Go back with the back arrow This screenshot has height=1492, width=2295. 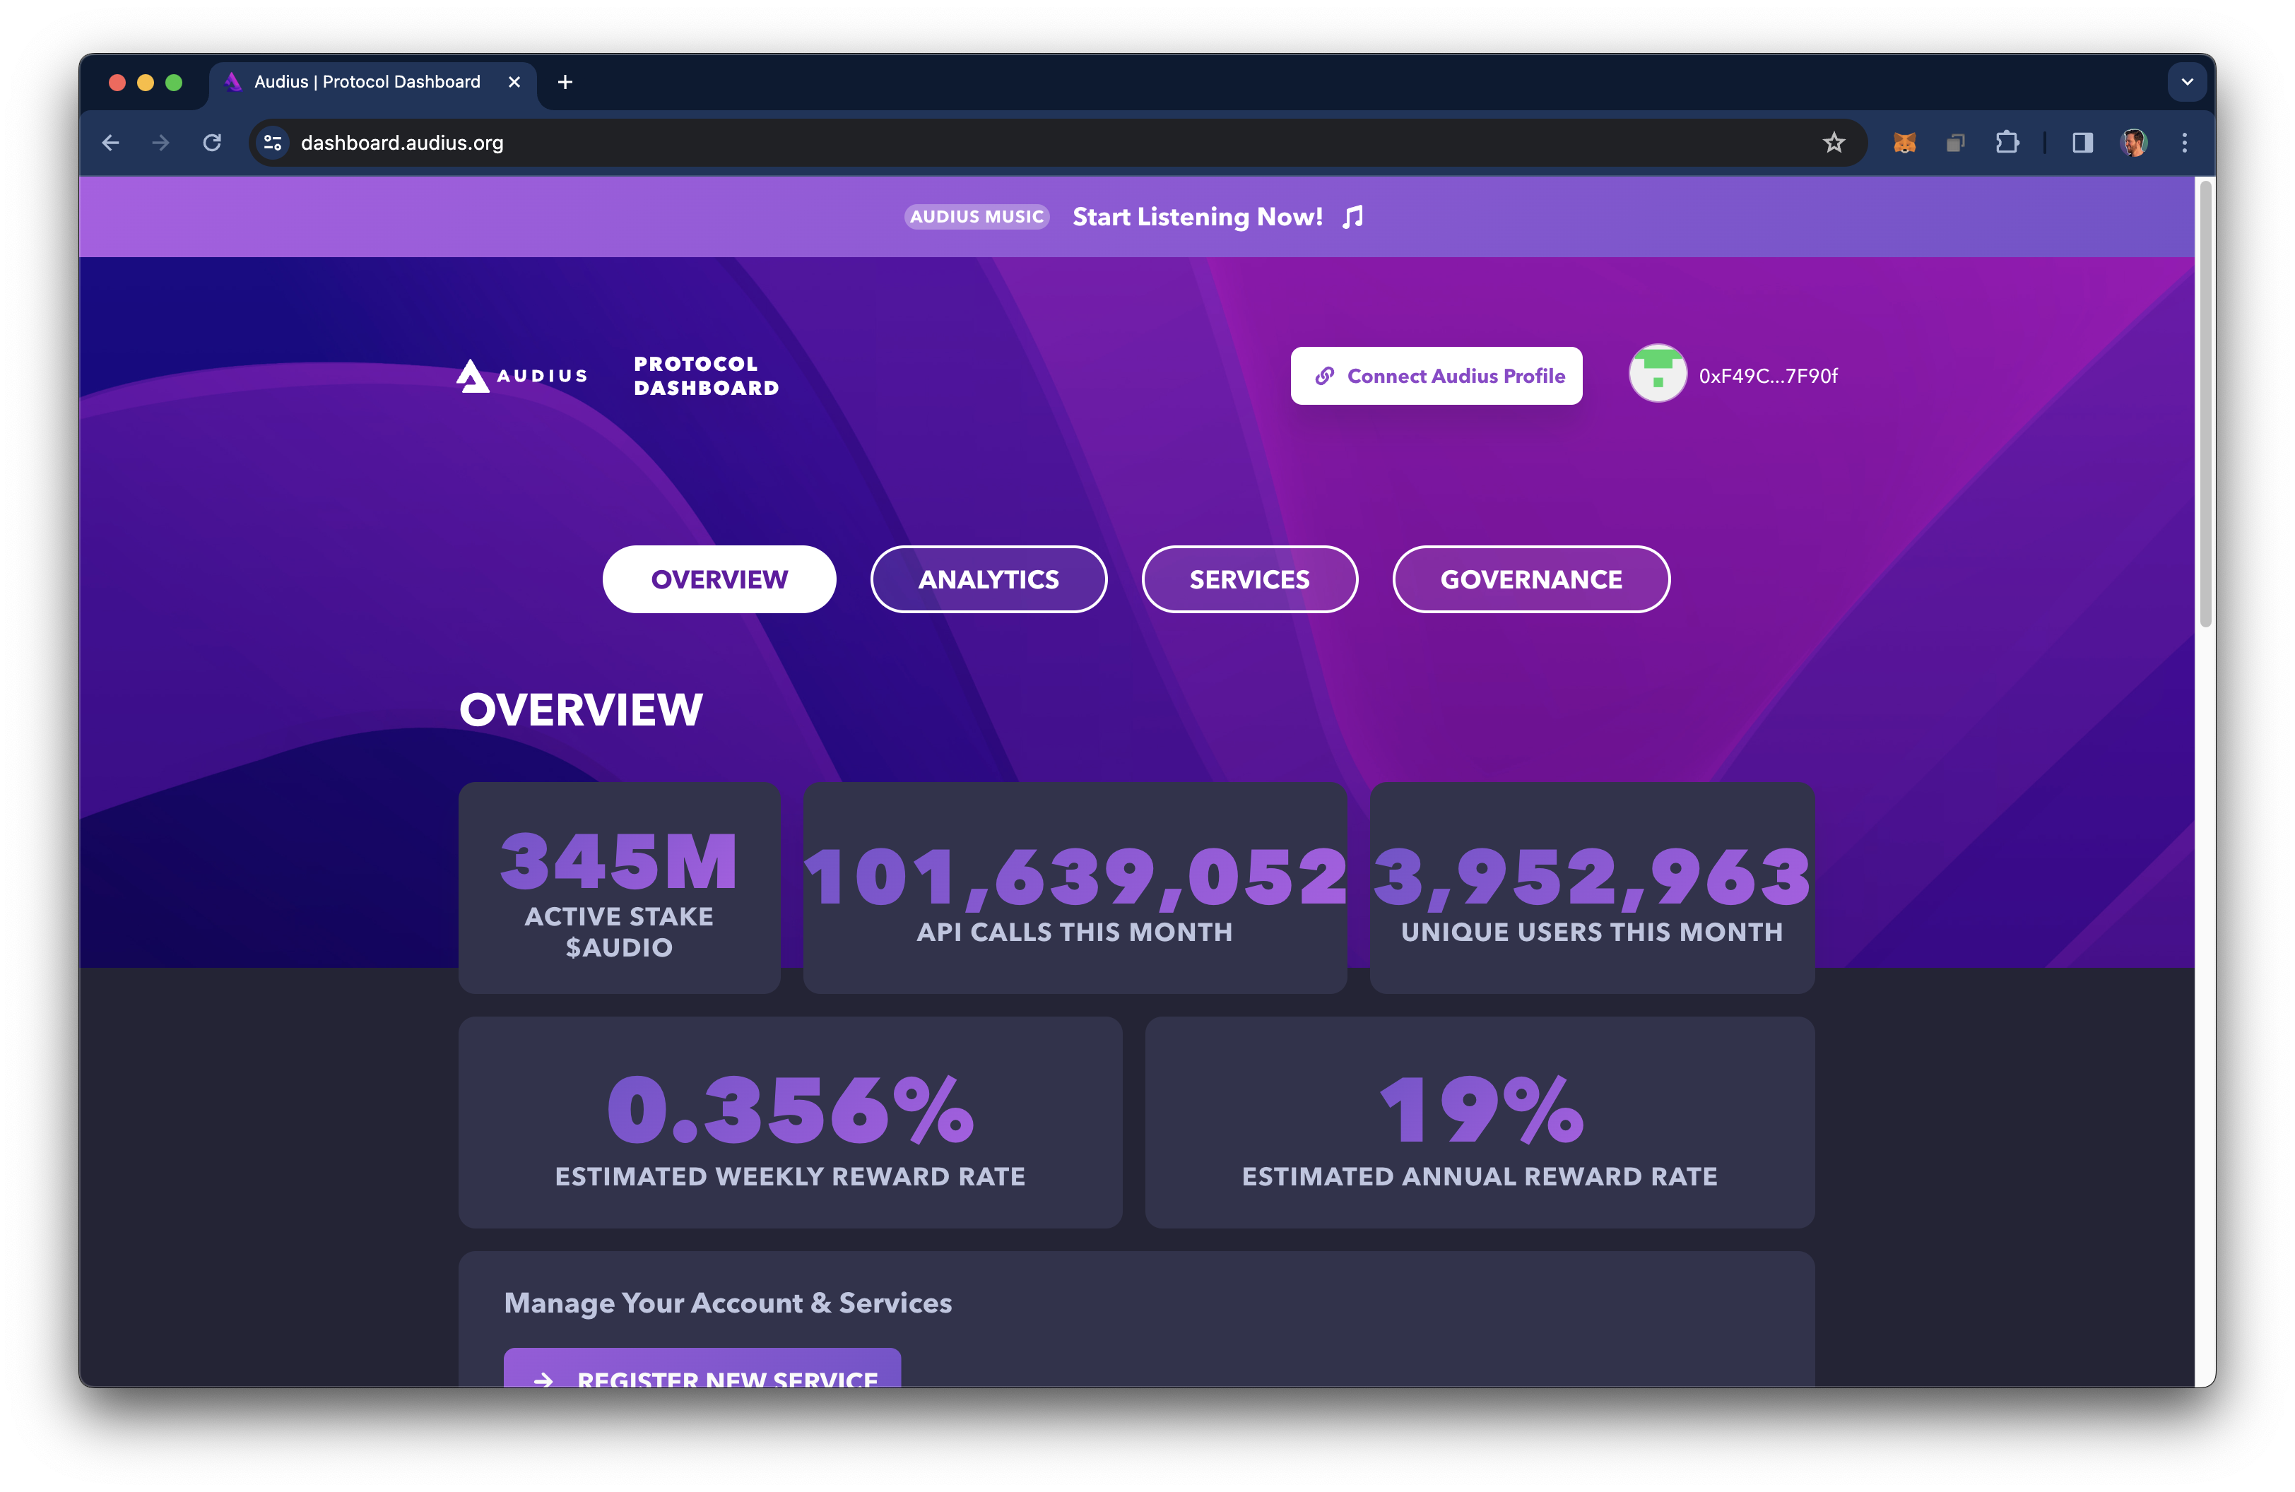pyautogui.click(x=111, y=143)
